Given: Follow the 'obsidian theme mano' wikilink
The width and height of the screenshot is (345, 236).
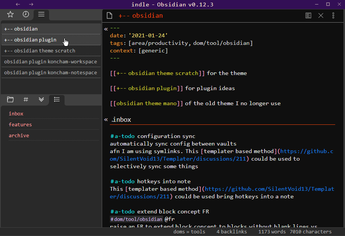Looking at the screenshot, I should [146, 104].
